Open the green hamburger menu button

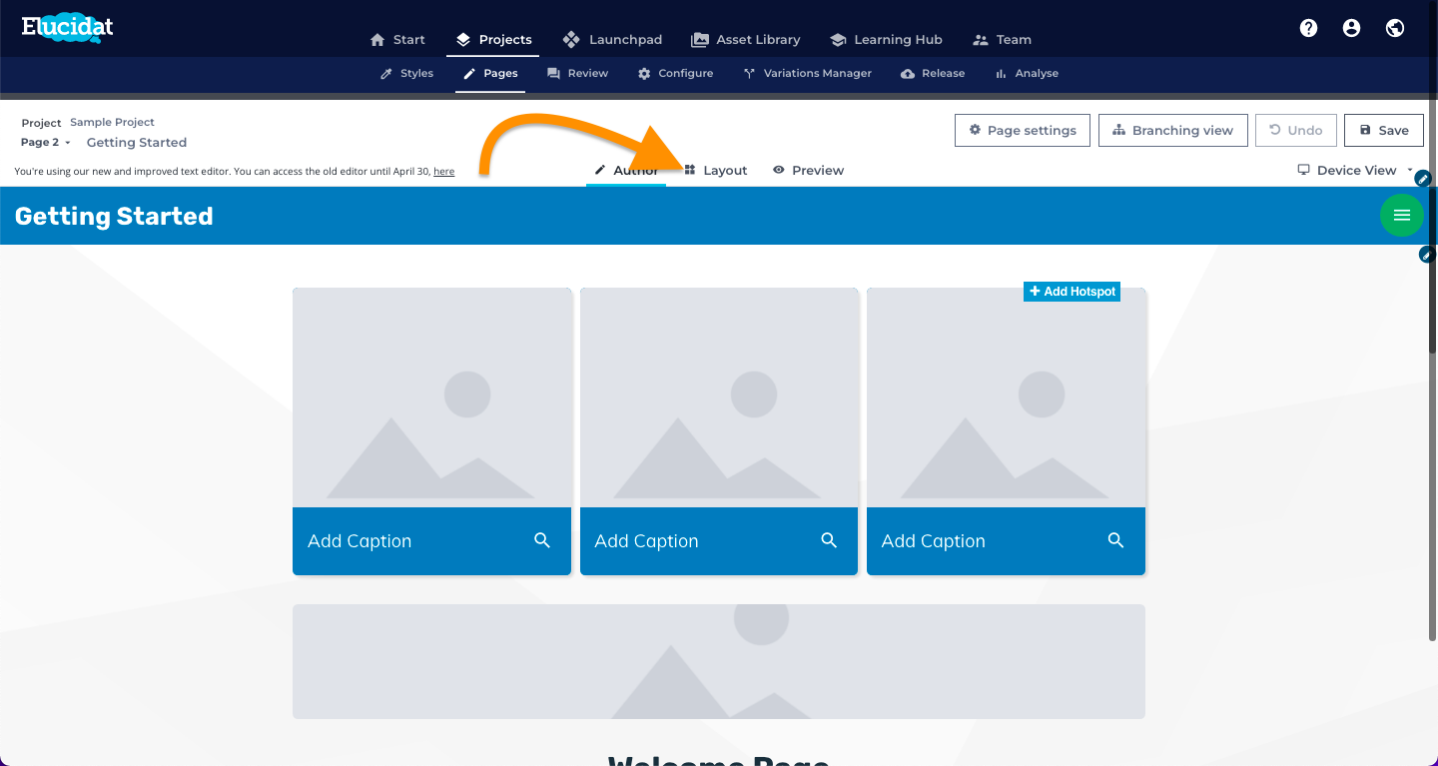point(1401,216)
